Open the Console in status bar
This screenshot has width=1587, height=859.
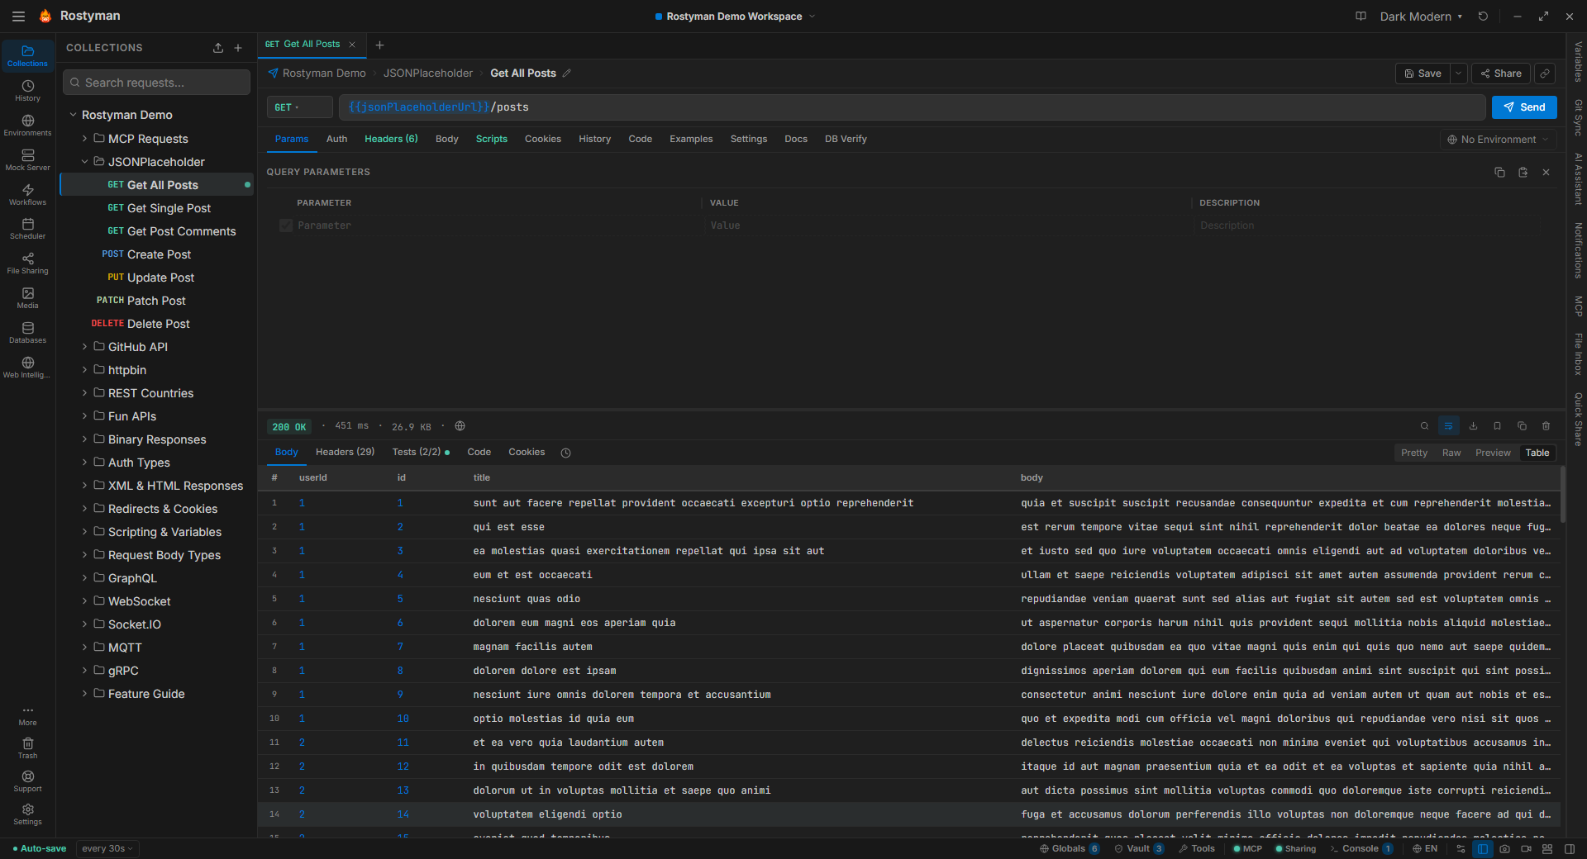point(1361,848)
